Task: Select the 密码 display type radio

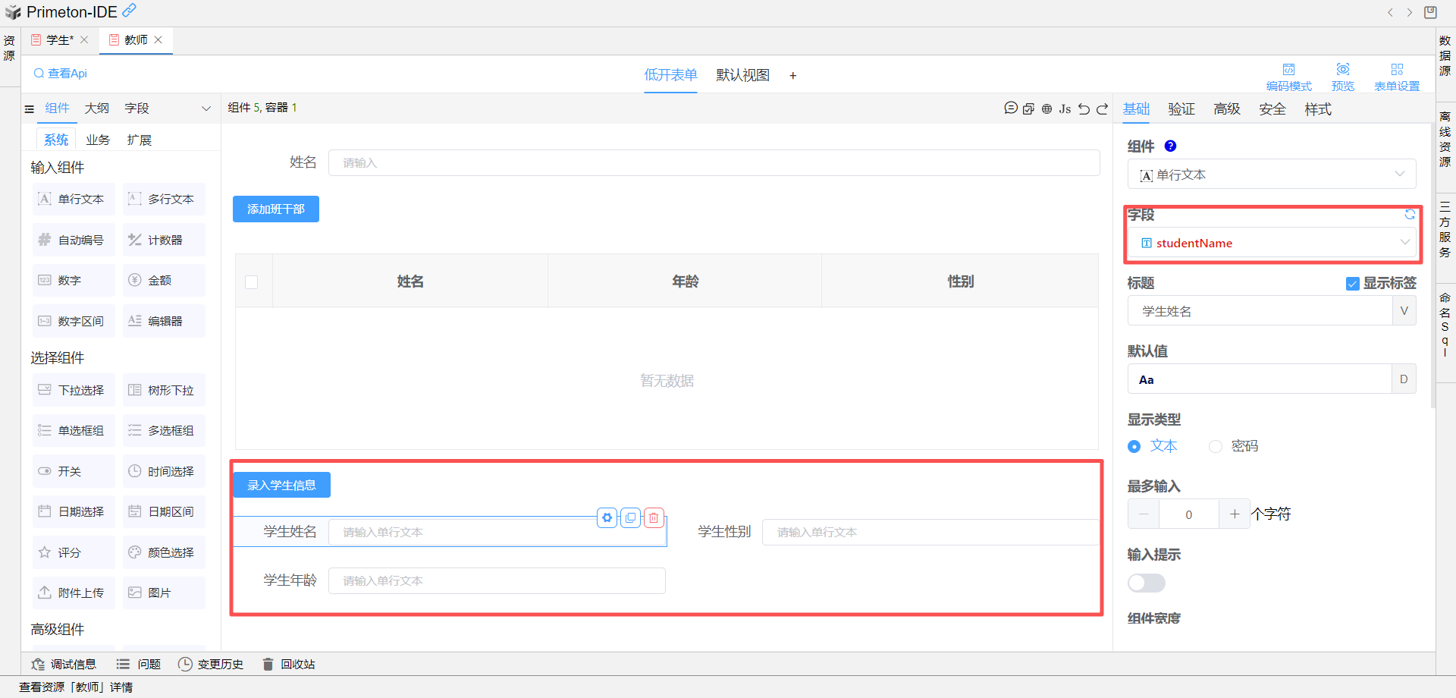Action: tap(1216, 446)
